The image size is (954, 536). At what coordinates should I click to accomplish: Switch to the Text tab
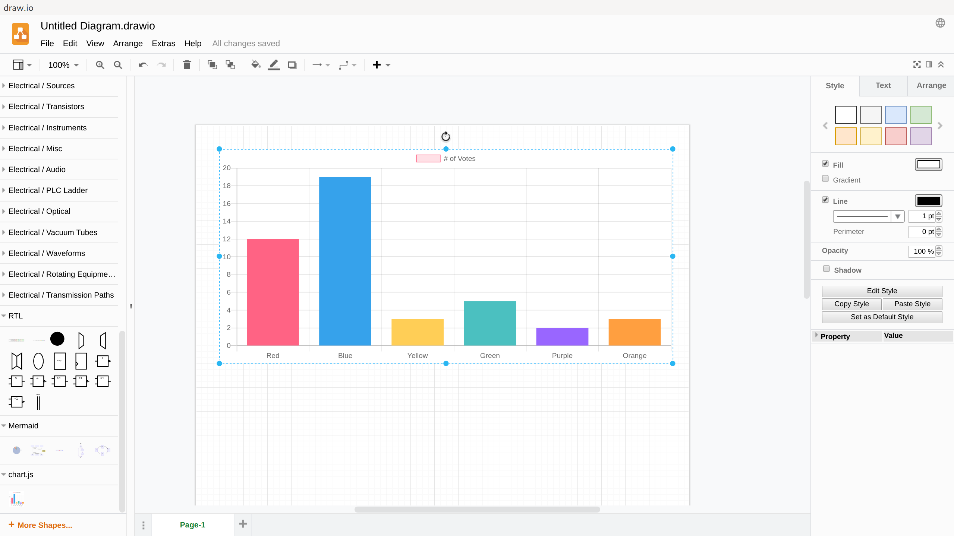coord(883,86)
